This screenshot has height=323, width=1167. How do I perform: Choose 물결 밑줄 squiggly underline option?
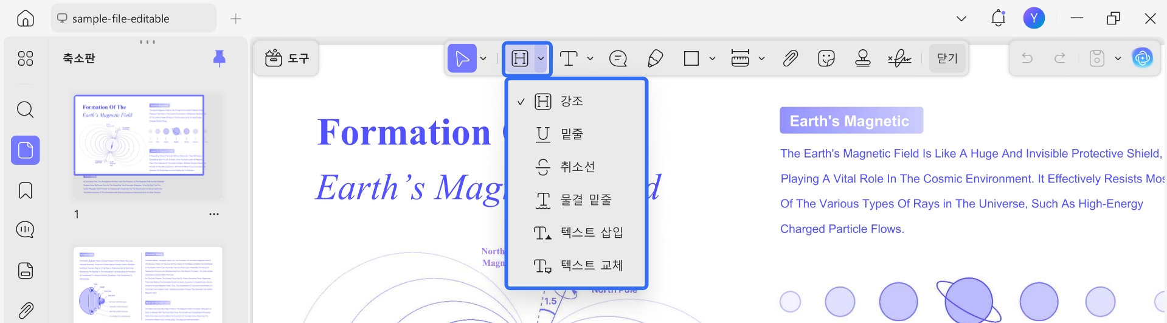click(x=576, y=200)
